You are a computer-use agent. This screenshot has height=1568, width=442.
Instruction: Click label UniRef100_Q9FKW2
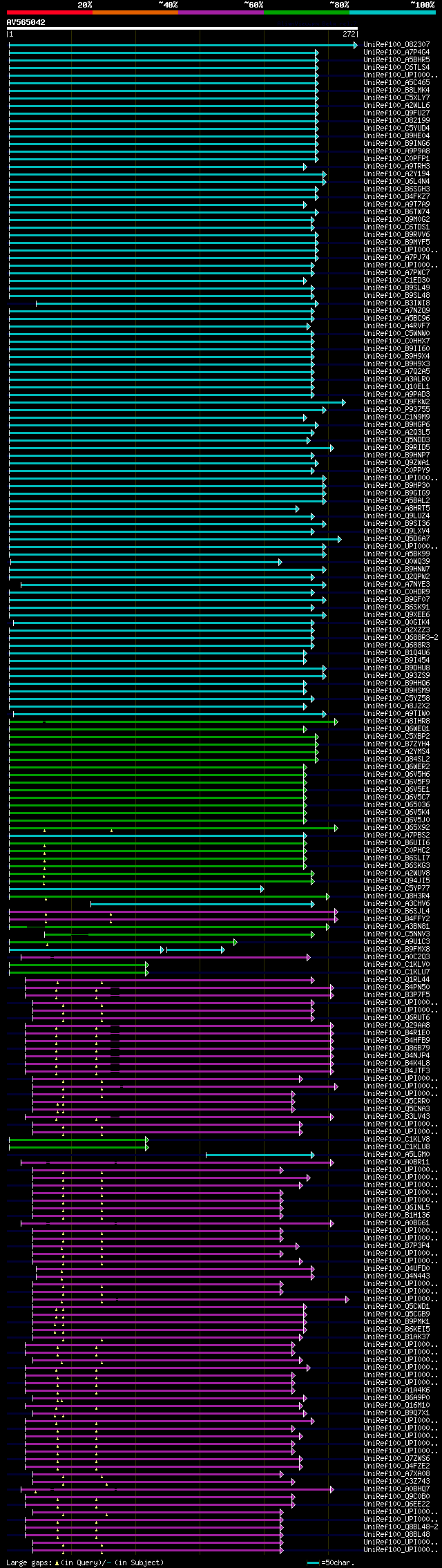pyautogui.click(x=396, y=402)
